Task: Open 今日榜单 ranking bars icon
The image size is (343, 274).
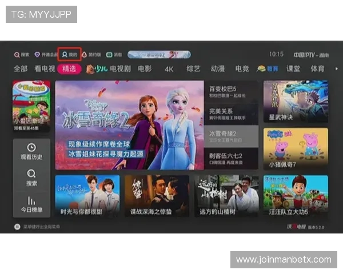Action: (x=31, y=200)
